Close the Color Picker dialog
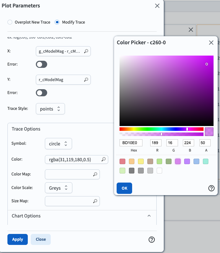This screenshot has height=253, width=220. tap(211, 42)
